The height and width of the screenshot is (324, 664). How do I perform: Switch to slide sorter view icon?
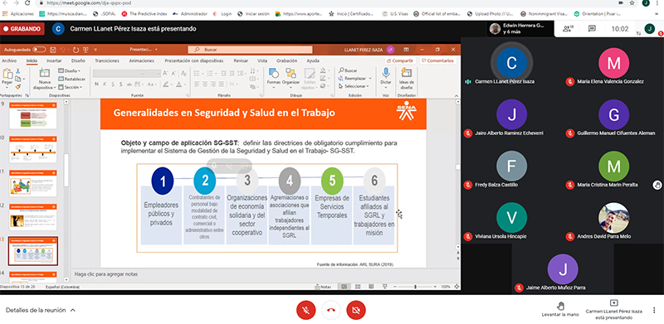[358, 287]
